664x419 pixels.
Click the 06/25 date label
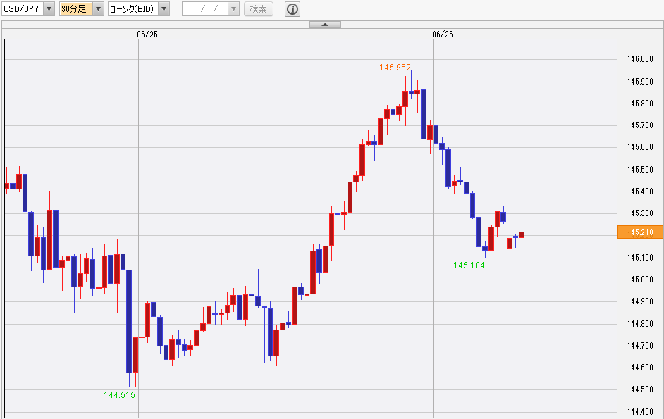(x=147, y=35)
